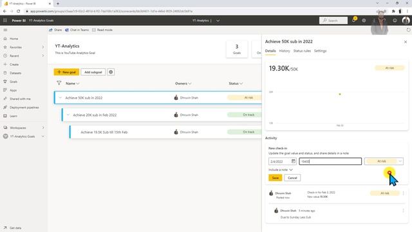Click scorecard settings gear button
The width and height of the screenshot is (412, 232).
[x=111, y=72]
